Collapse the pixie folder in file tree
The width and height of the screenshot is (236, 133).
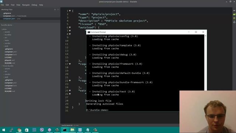[4, 29]
